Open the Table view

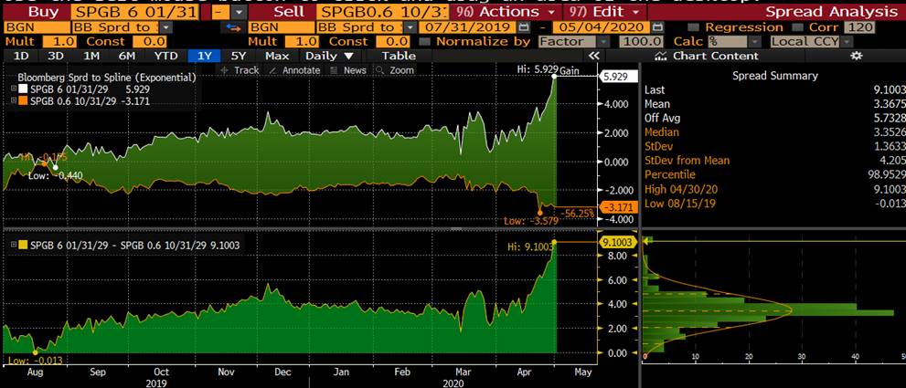(x=398, y=56)
